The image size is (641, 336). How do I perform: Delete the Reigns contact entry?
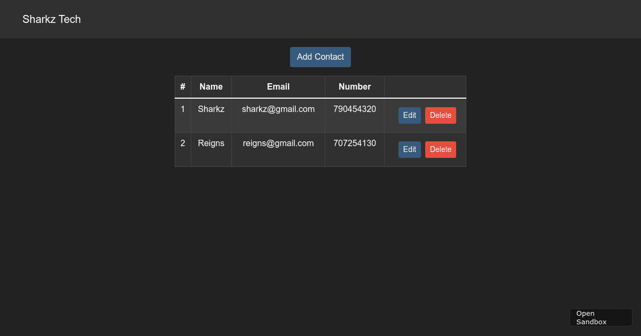(x=440, y=149)
